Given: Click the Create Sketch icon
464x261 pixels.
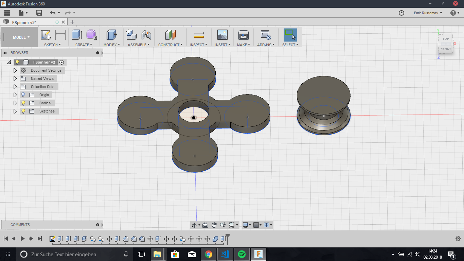Looking at the screenshot, I should click(46, 35).
